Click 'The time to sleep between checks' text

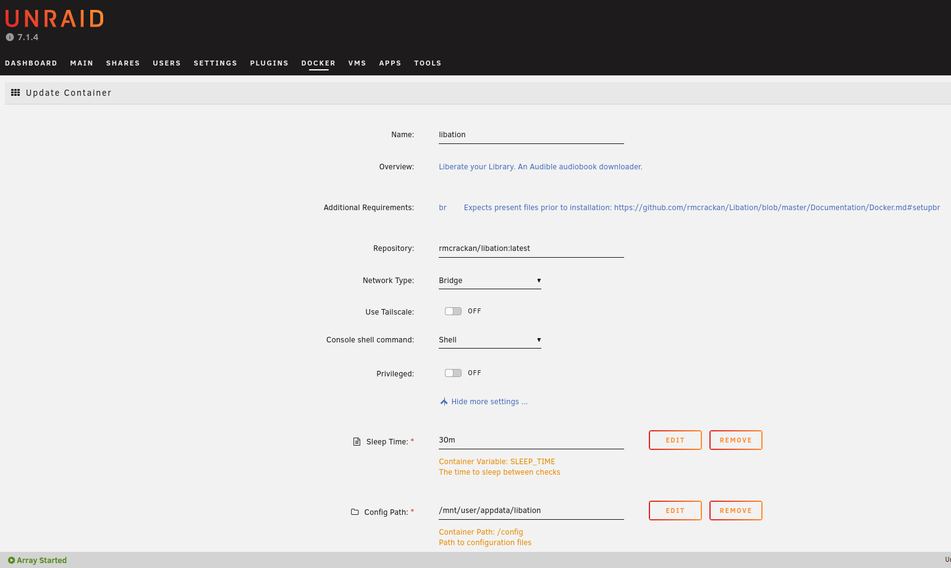click(499, 472)
